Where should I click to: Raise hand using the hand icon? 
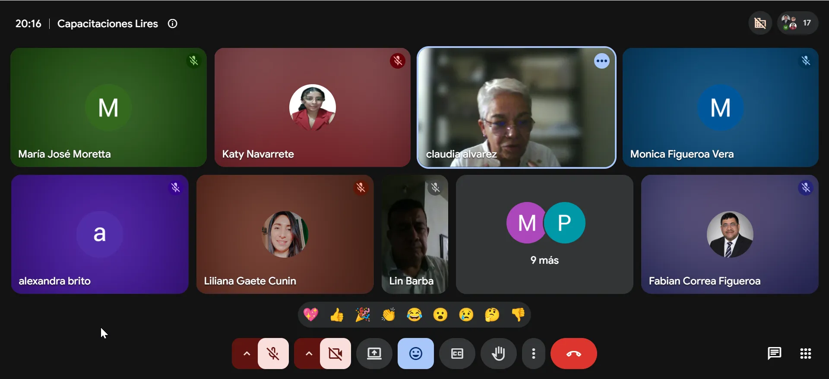pos(498,354)
